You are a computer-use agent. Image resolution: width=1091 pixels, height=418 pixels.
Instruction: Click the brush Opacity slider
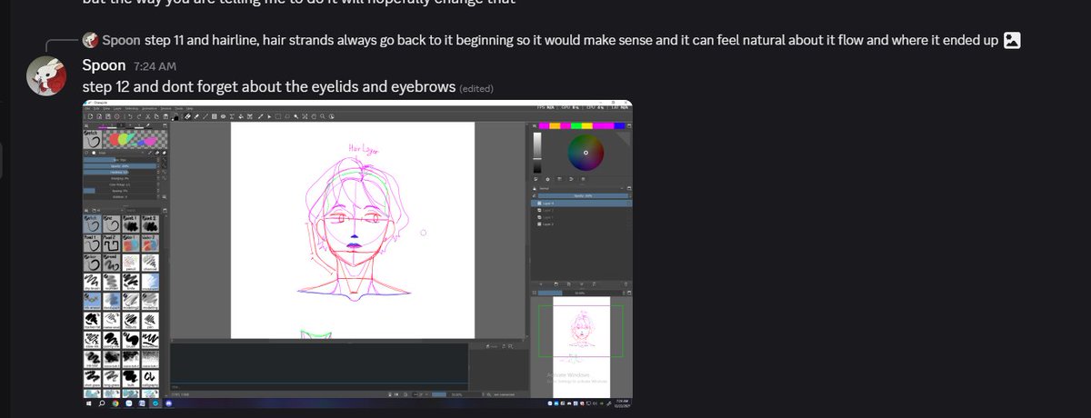(119, 166)
